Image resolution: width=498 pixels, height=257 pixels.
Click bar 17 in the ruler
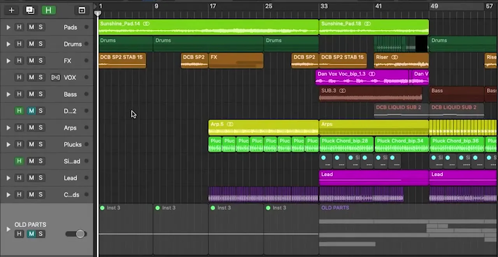pos(212,6)
